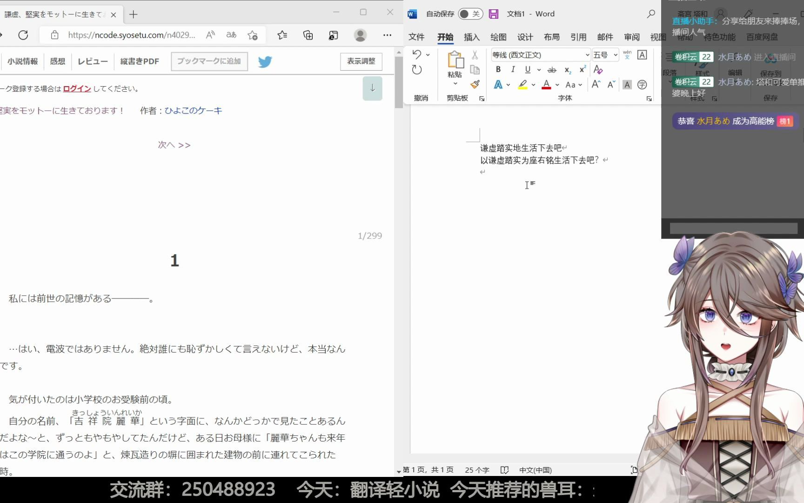Decrease font size with the shrink font icon
This screenshot has height=503, width=804.
(611, 84)
